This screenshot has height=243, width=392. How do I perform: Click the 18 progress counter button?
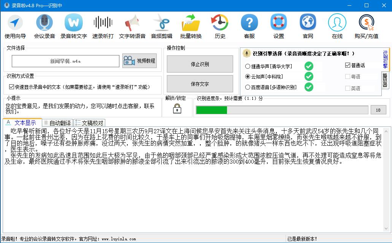coord(378,110)
